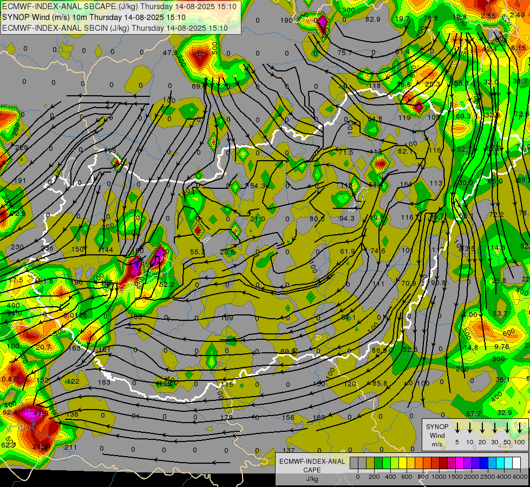The image size is (530, 487).
Task: Click the map value 61.9
Action: [348, 251]
